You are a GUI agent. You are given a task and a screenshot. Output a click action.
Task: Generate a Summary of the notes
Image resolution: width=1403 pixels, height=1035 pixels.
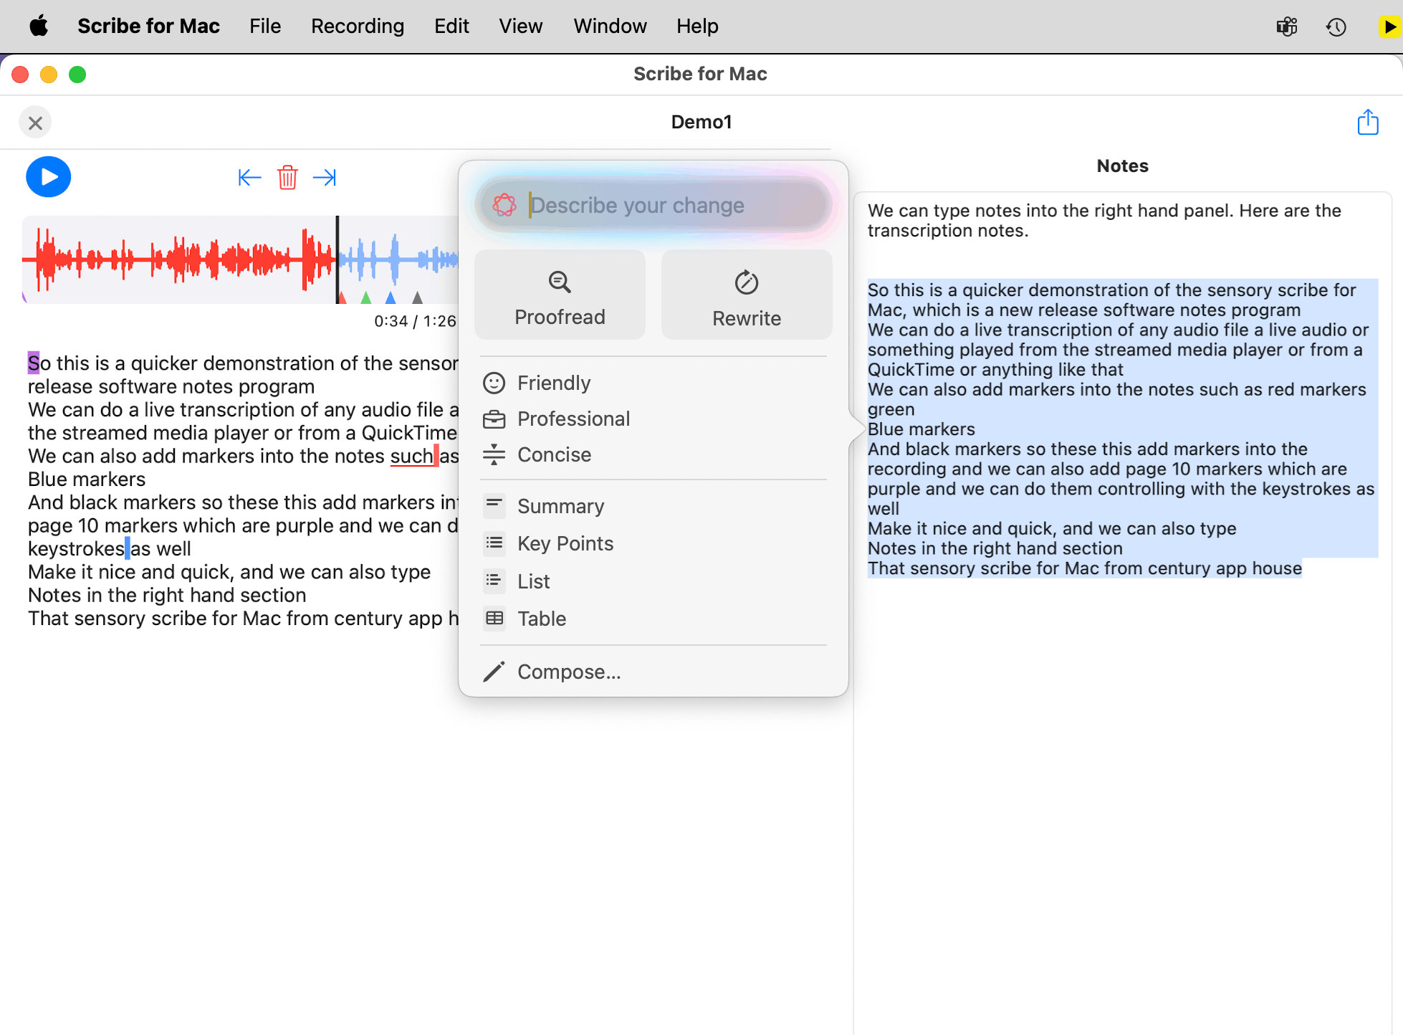click(x=561, y=506)
